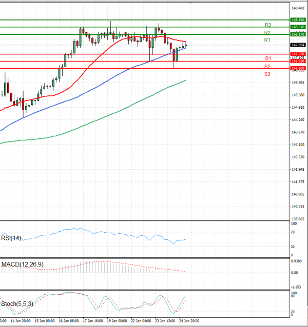Click the 143.100 price axis value
This screenshot has height=327, width=308.
[x=298, y=145]
